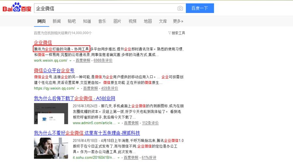The image size is (293, 163).
Task: Click the Baidu logo
Action: (17, 7)
